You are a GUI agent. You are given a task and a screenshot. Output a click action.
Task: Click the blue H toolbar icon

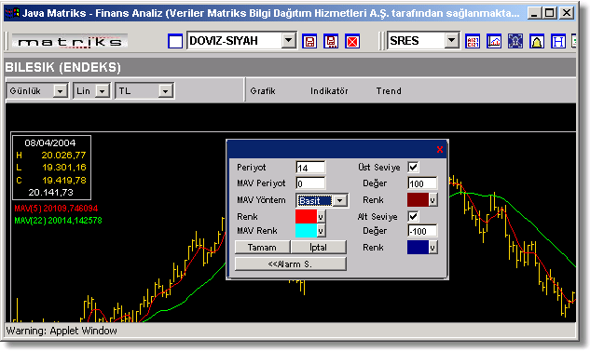point(558,41)
